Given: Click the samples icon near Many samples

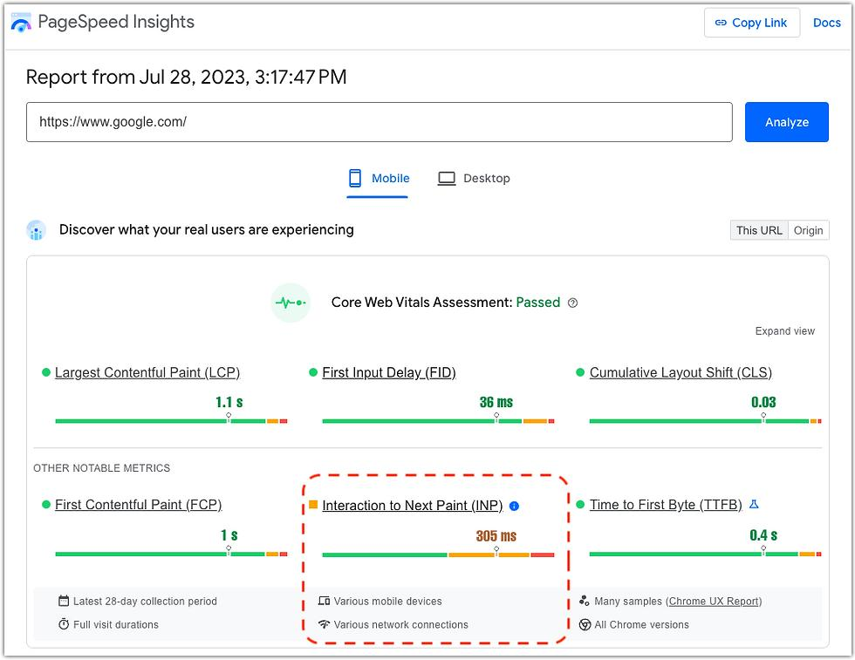Looking at the screenshot, I should point(584,601).
